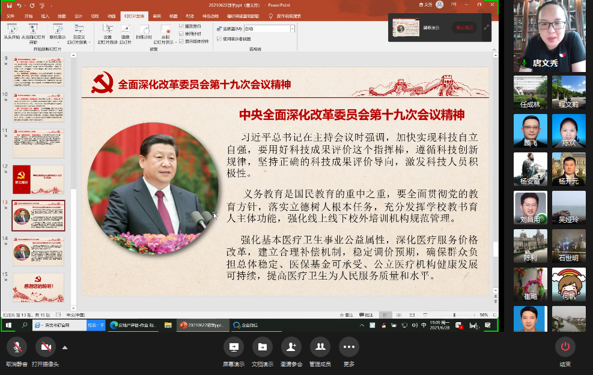This screenshot has height=375, width=593.
Task: Switch to the 审阅 ribbon tab
Action: (x=156, y=16)
